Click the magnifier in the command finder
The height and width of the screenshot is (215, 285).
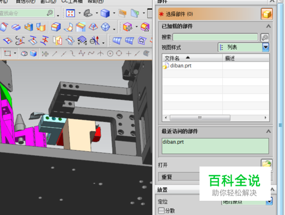[50, 13]
